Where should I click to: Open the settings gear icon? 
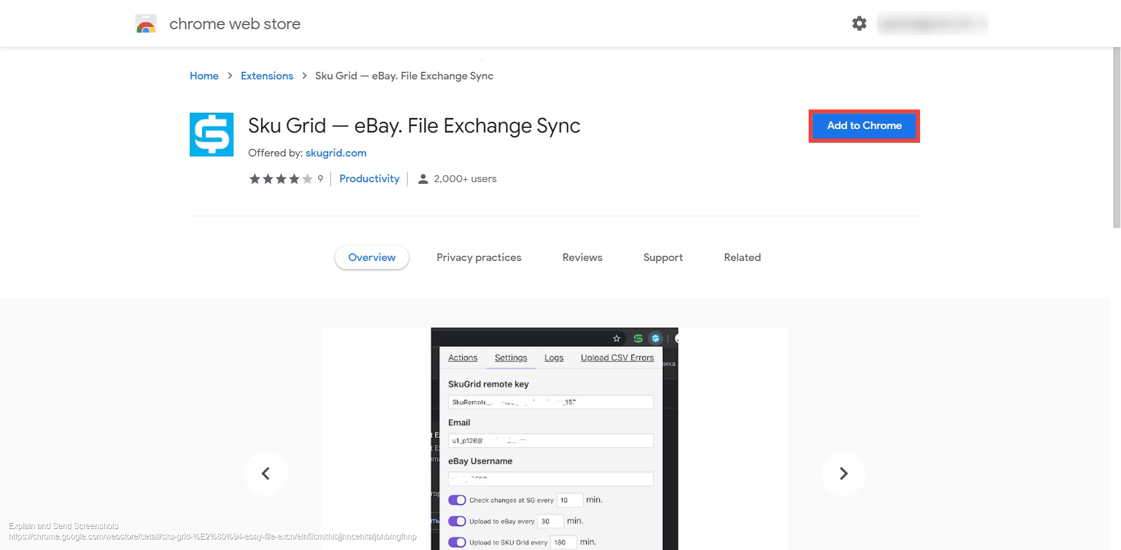[859, 23]
